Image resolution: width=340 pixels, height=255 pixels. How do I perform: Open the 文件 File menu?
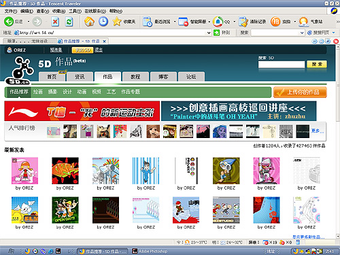[x=11, y=11]
